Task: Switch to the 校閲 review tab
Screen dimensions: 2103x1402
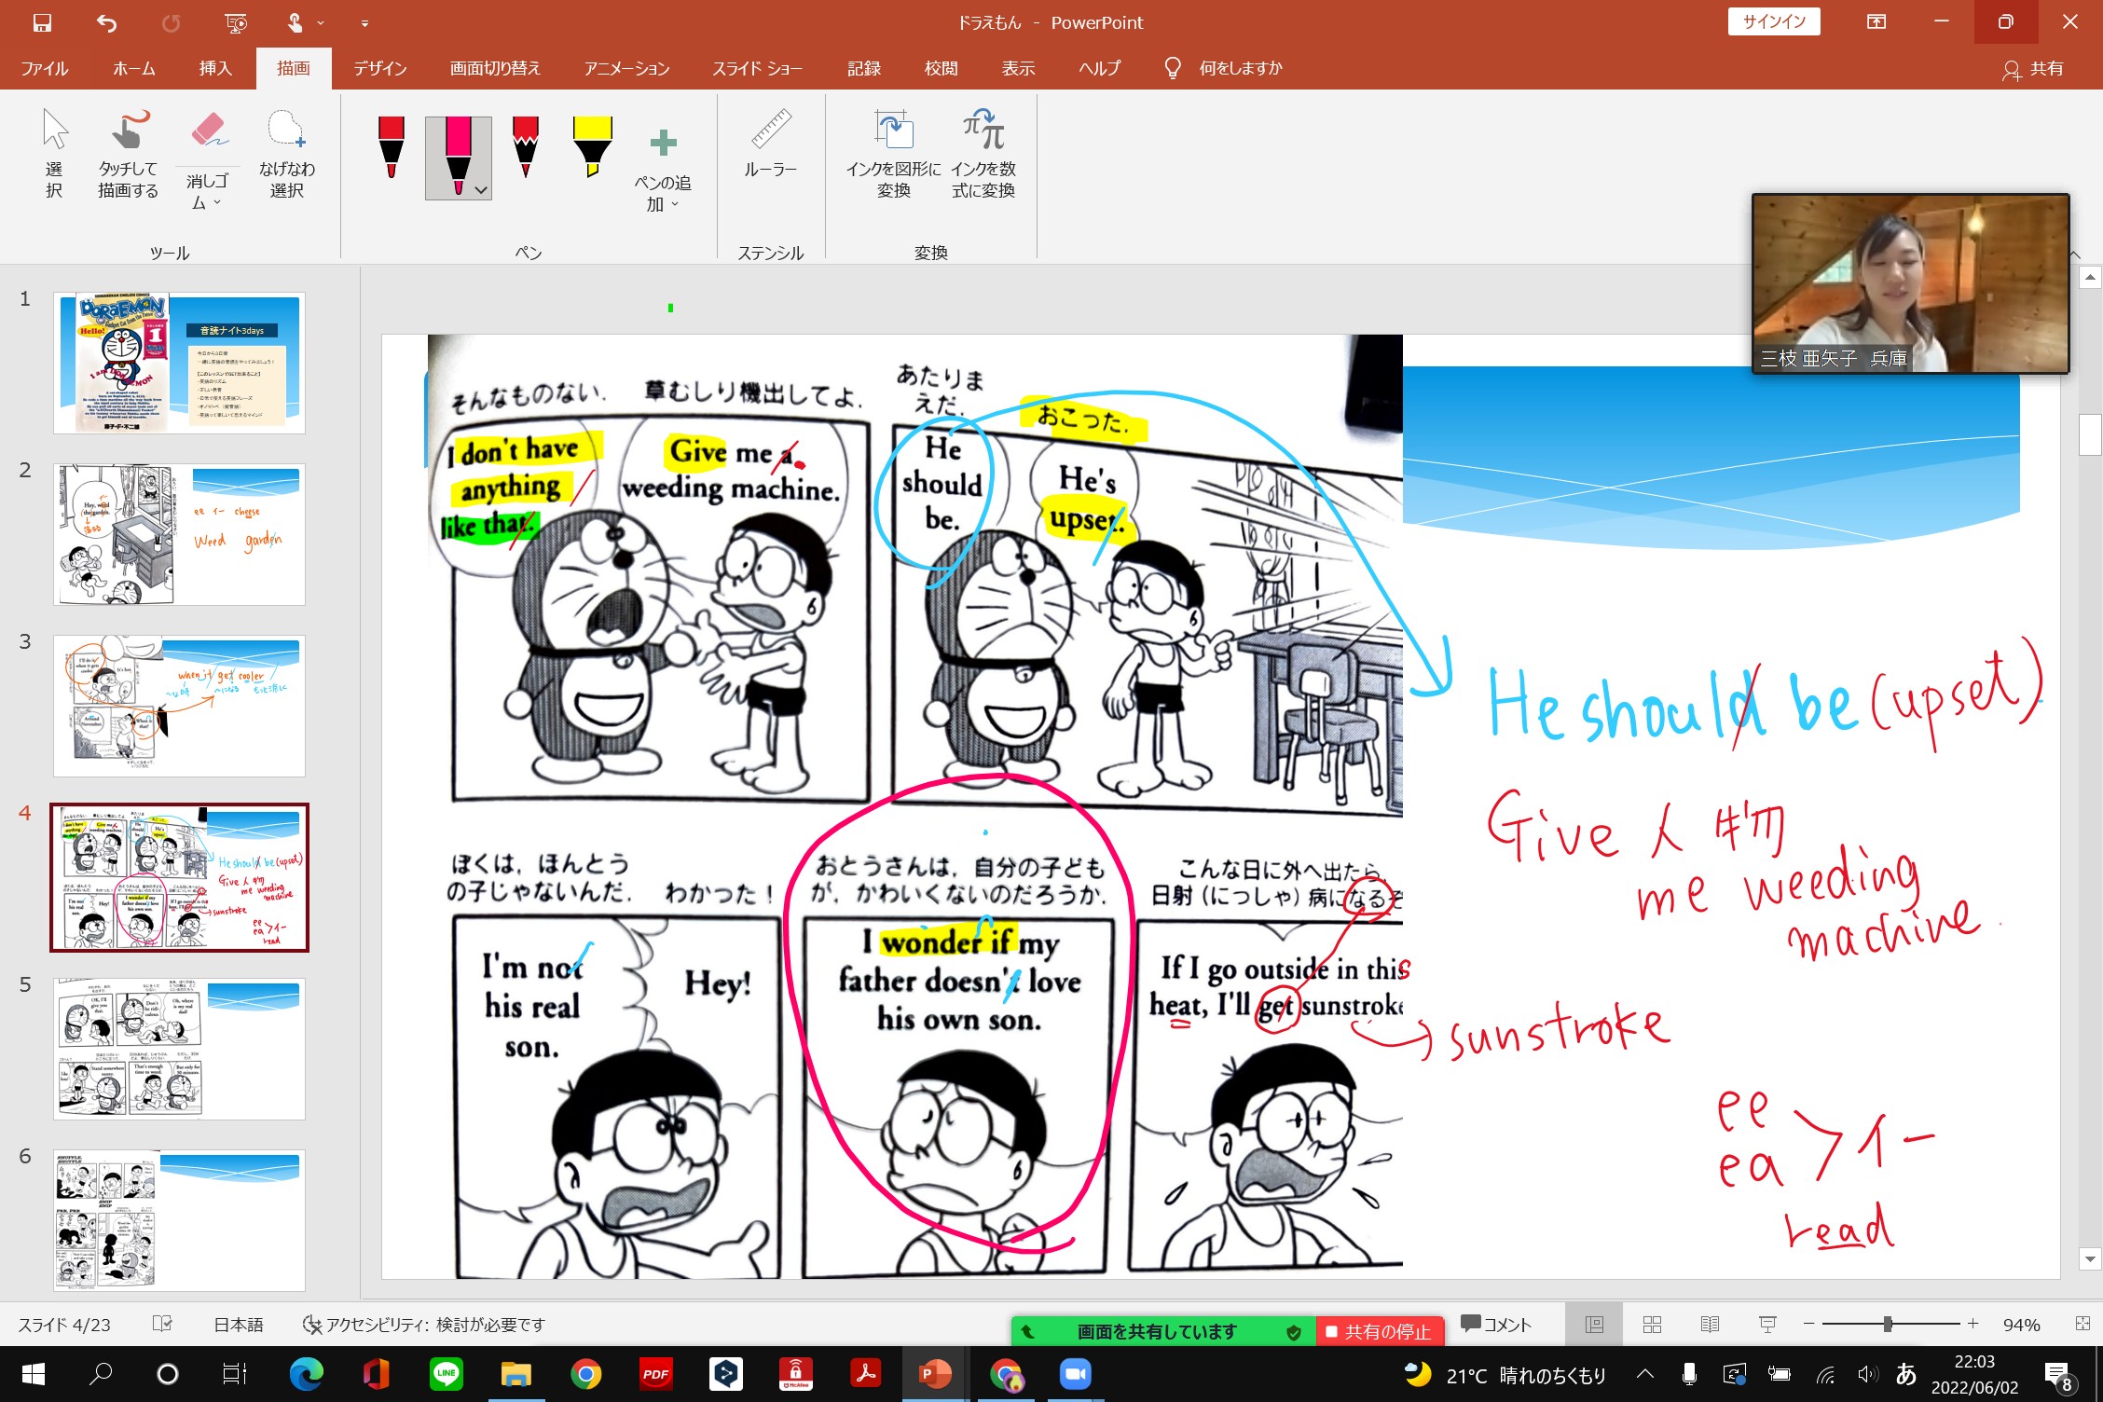Action: [x=941, y=68]
